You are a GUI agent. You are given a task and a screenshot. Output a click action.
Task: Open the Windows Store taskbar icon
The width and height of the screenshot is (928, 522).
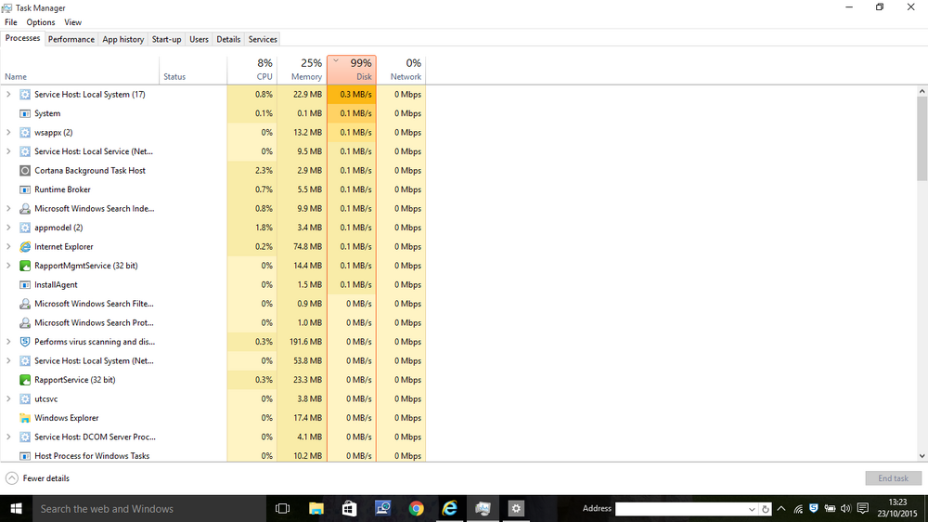click(x=349, y=508)
